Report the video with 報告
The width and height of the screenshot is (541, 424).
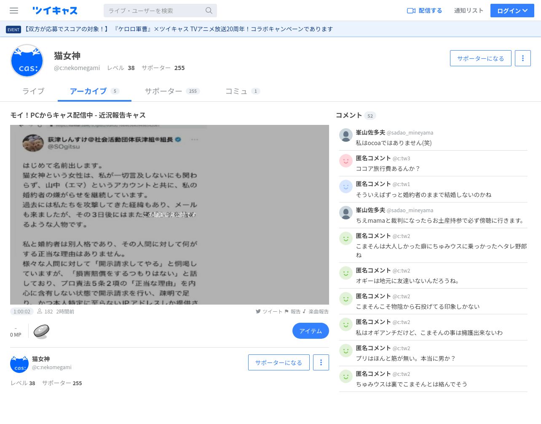pyautogui.click(x=292, y=312)
